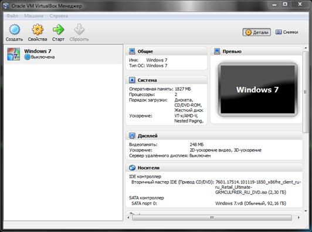Open Общие settings via its heading
The height and width of the screenshot is (232, 312).
[x=145, y=51]
